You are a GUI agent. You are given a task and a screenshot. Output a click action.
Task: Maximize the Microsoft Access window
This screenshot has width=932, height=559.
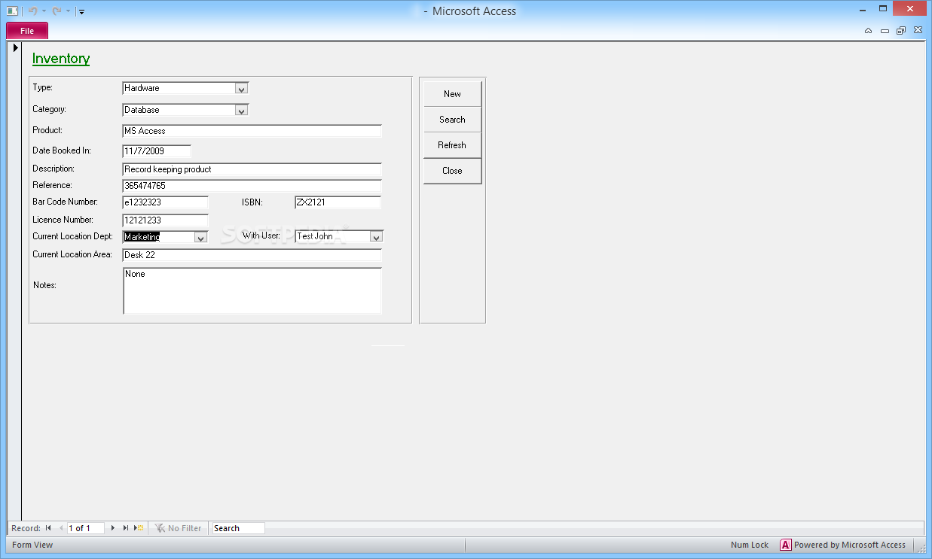click(884, 9)
